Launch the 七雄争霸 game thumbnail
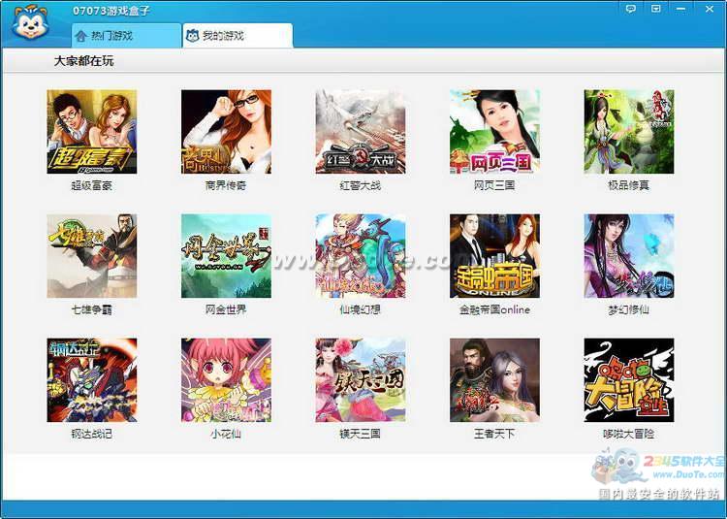 92,256
